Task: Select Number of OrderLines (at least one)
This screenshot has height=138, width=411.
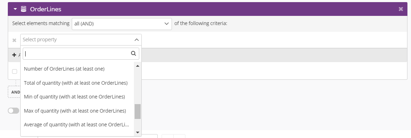Action: tap(64, 69)
